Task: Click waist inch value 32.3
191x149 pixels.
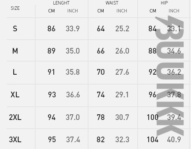Action: tap(122, 140)
